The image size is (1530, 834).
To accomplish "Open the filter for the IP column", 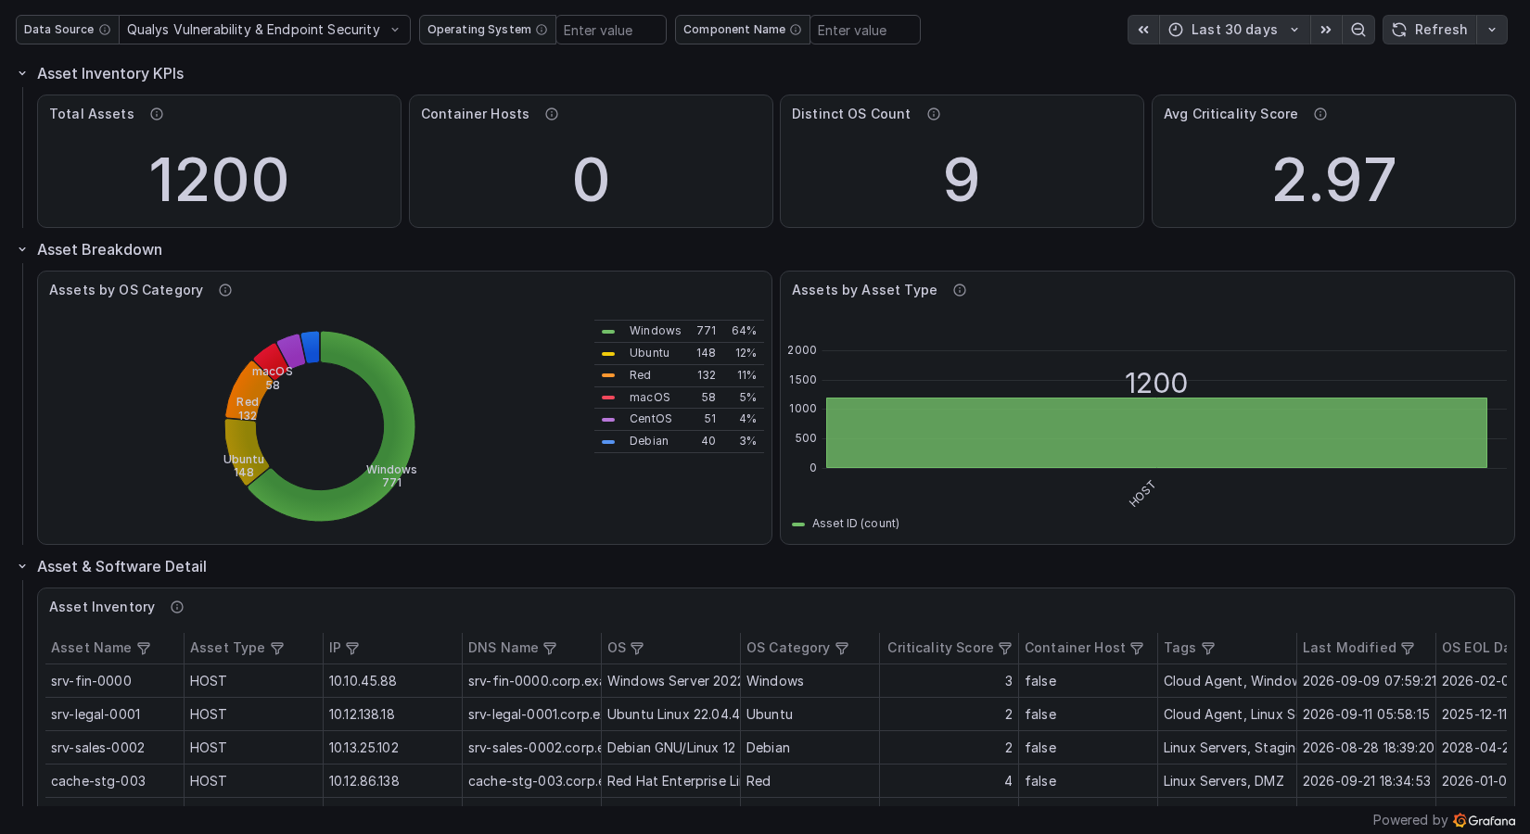I will tap(352, 649).
